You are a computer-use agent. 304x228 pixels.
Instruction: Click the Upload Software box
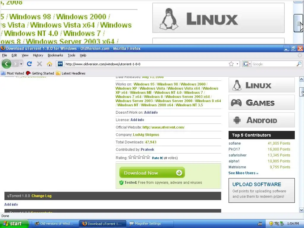[x=262, y=190]
